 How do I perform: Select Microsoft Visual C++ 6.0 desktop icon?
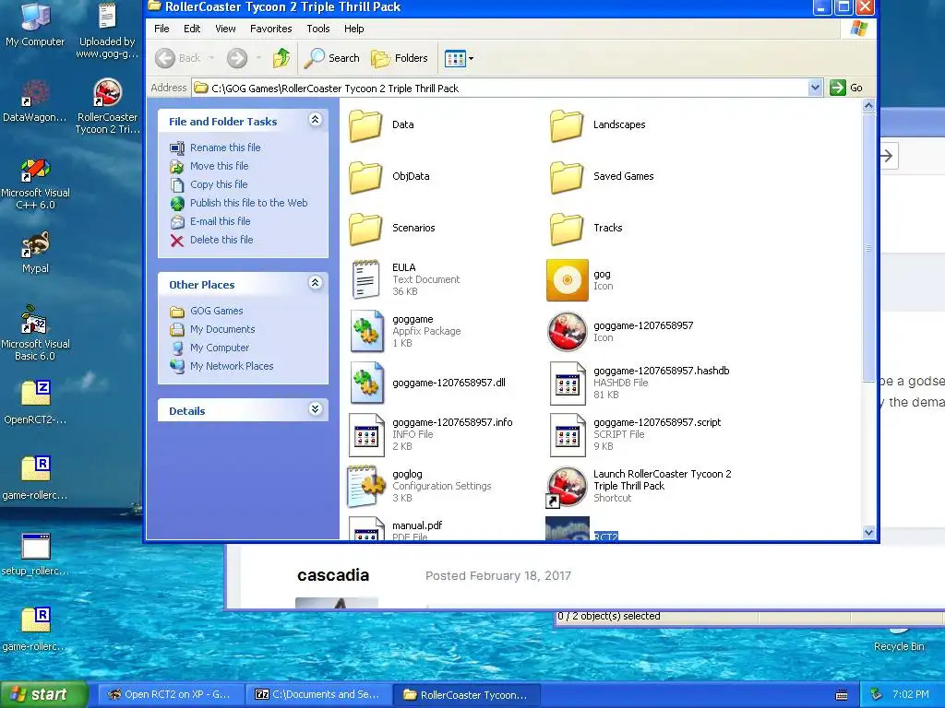pyautogui.click(x=35, y=183)
